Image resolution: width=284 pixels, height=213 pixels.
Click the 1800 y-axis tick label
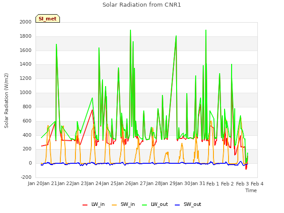coord(26,36)
